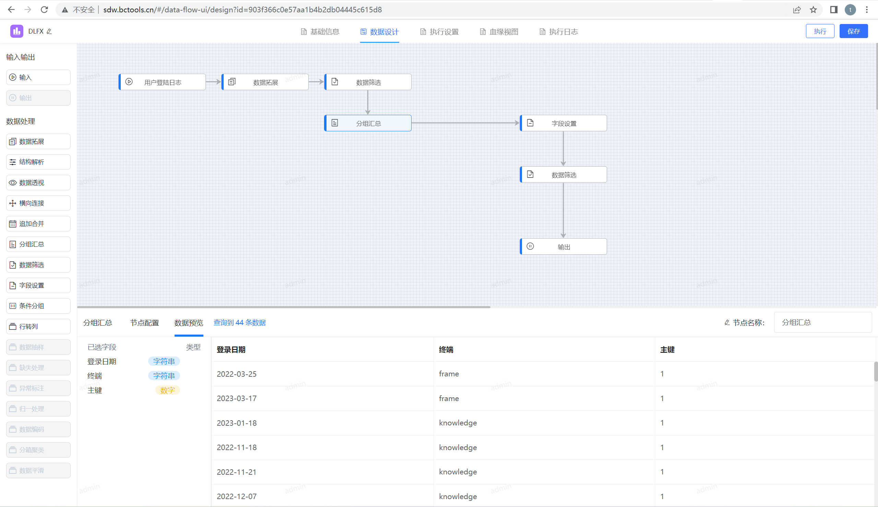Switch to the 数据预览 tab
This screenshot has width=878, height=507.
click(x=188, y=323)
